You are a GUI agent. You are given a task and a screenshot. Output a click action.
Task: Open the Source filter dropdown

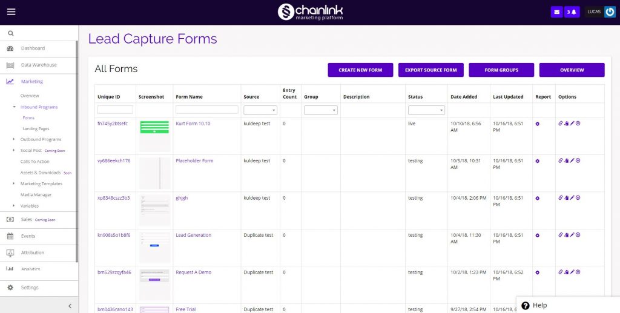point(260,110)
